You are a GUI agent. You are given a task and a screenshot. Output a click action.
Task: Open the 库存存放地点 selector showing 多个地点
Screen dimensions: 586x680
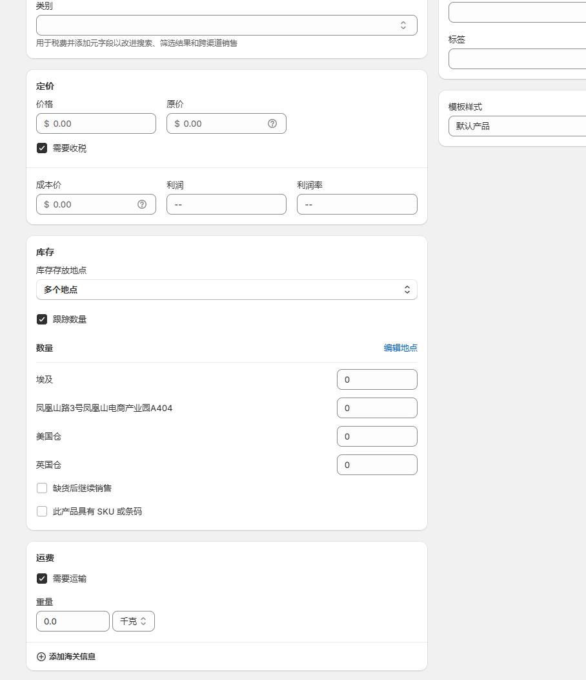(x=226, y=290)
